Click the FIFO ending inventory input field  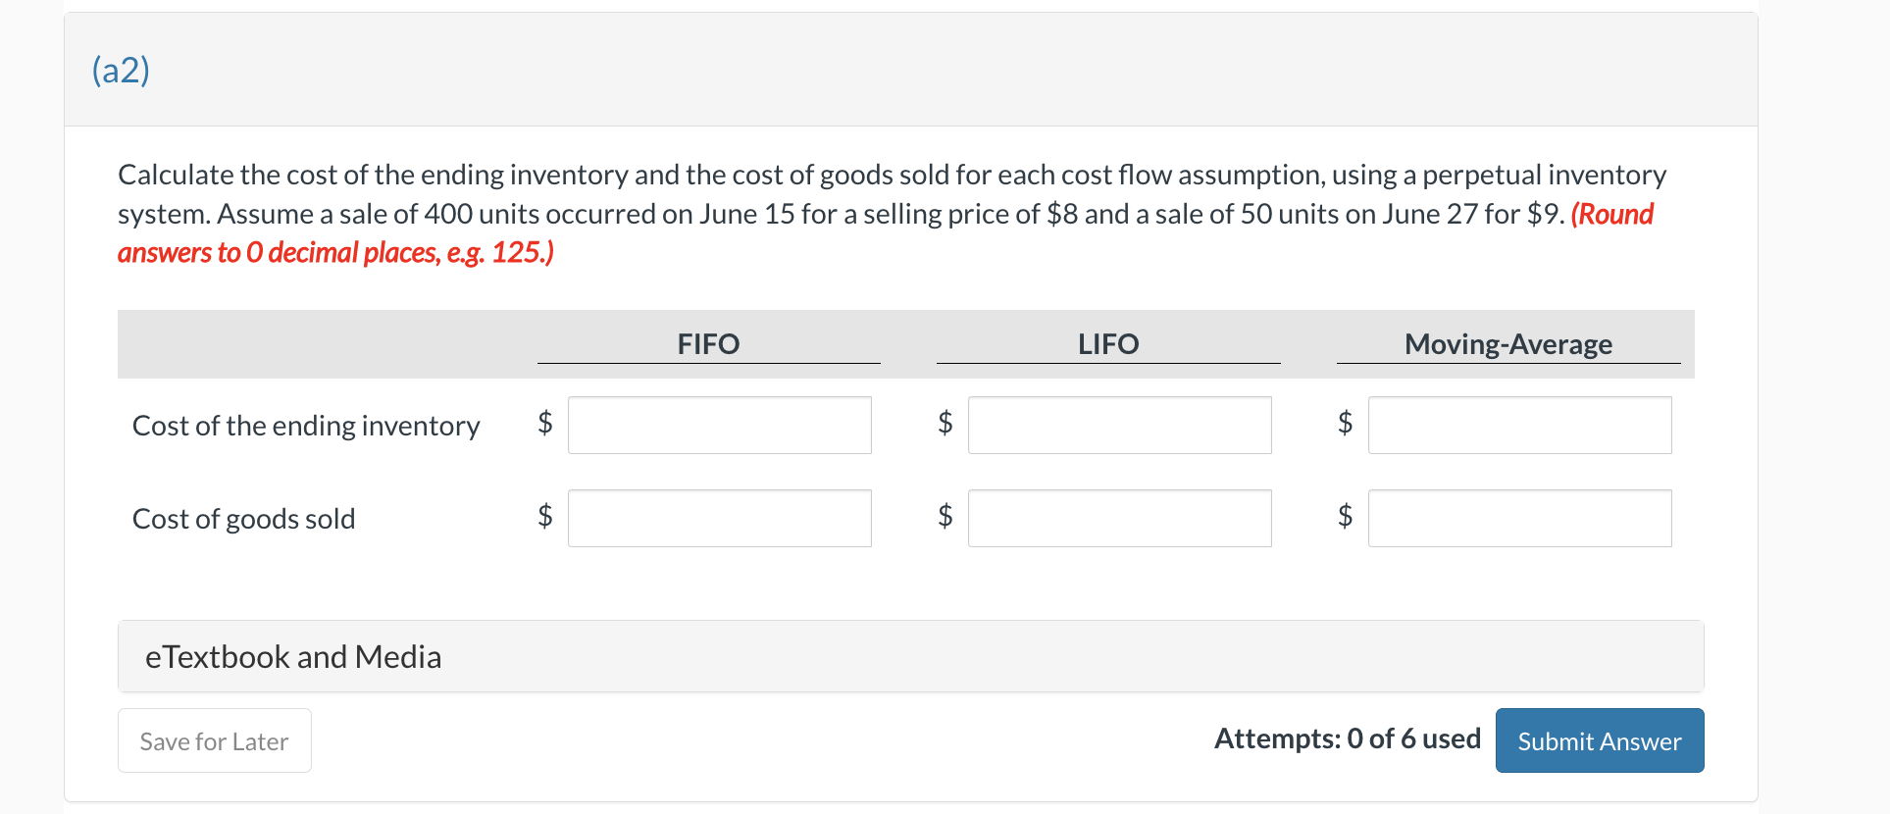coord(718,425)
